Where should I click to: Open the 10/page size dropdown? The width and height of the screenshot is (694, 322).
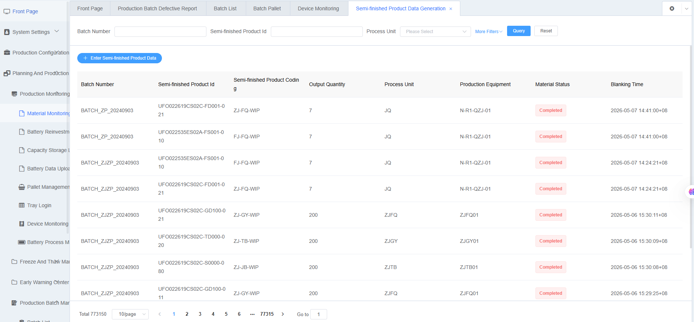coord(130,314)
